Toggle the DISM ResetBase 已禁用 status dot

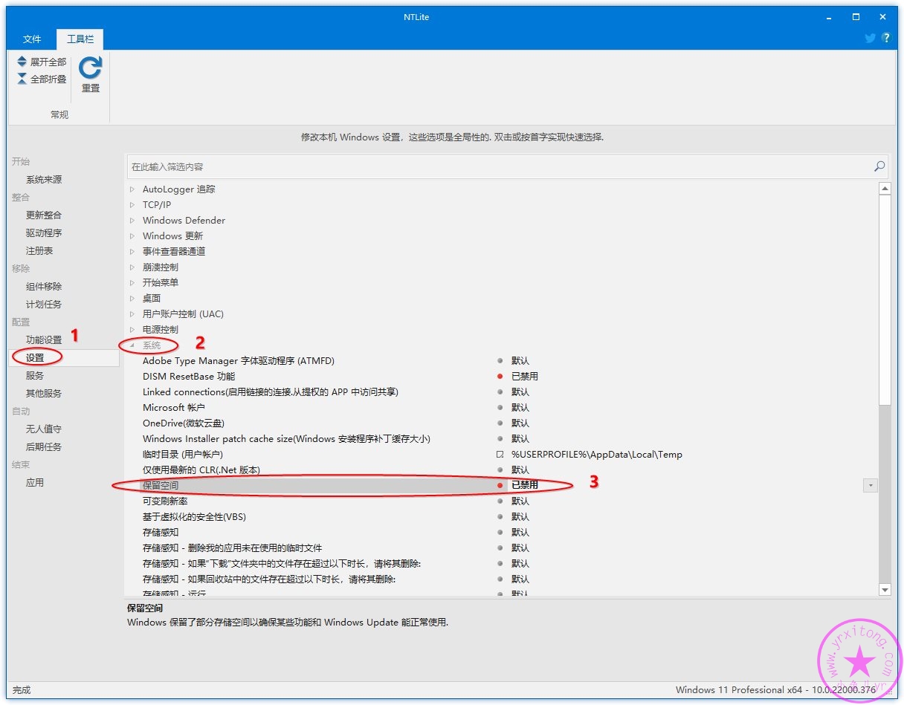pos(500,377)
